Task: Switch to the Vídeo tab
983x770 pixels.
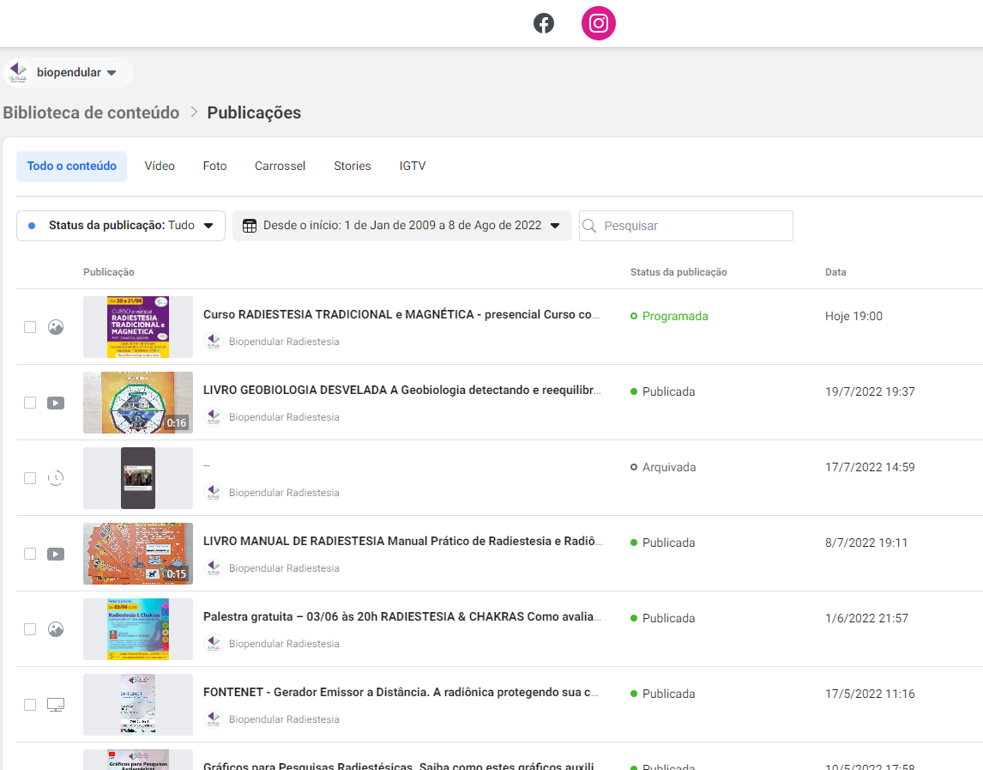Action: tap(160, 167)
